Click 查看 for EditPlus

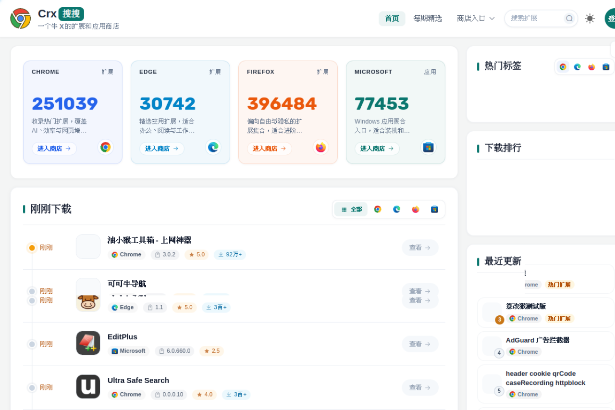[x=420, y=344]
